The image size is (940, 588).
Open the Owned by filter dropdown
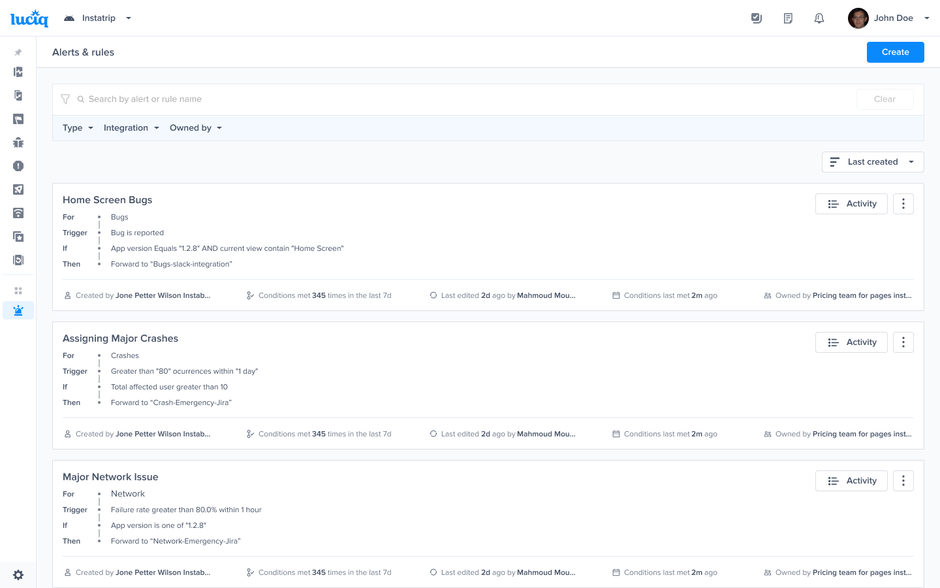[196, 128]
